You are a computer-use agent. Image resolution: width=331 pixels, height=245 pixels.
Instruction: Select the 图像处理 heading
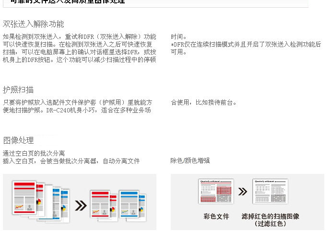click(18, 140)
